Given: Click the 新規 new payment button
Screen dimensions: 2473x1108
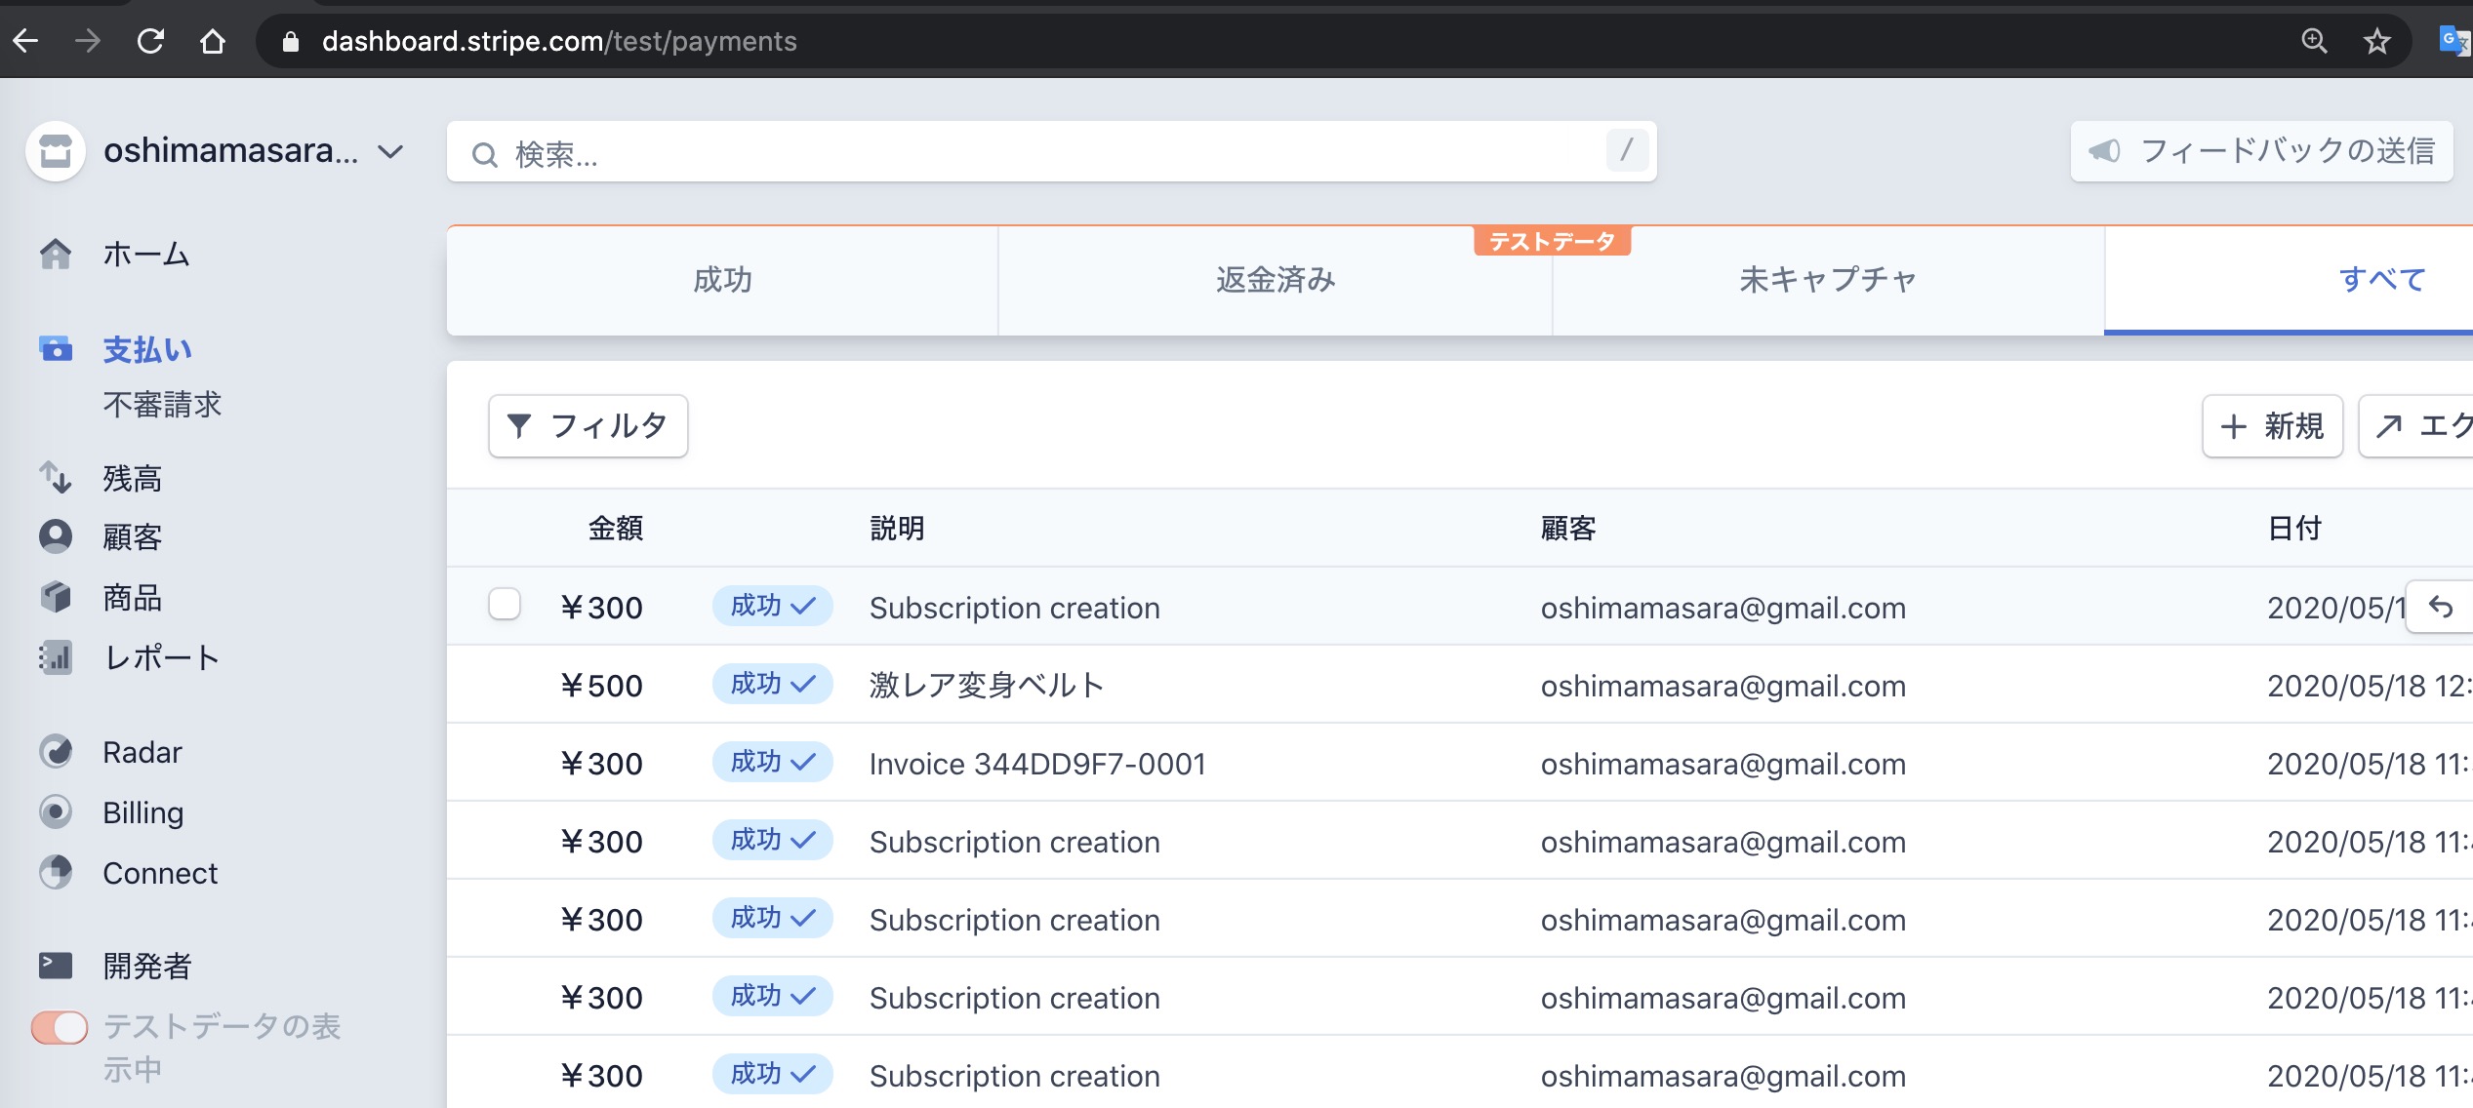Looking at the screenshot, I should click(2271, 426).
